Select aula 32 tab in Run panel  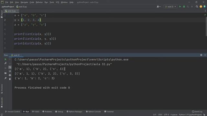coord(16,55)
